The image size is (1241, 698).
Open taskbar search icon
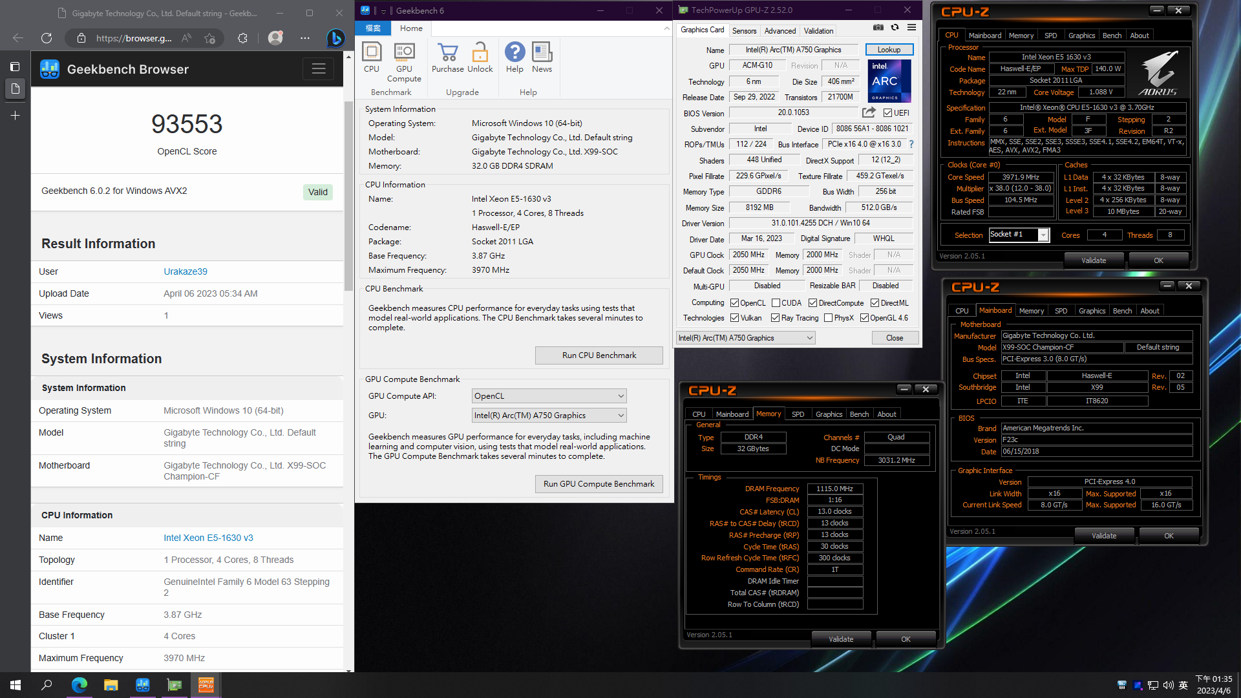point(47,685)
